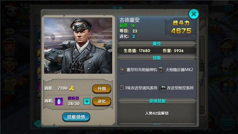Click the 属性 attributes section header
The width and height of the screenshot is (238, 134).
(x=157, y=44)
